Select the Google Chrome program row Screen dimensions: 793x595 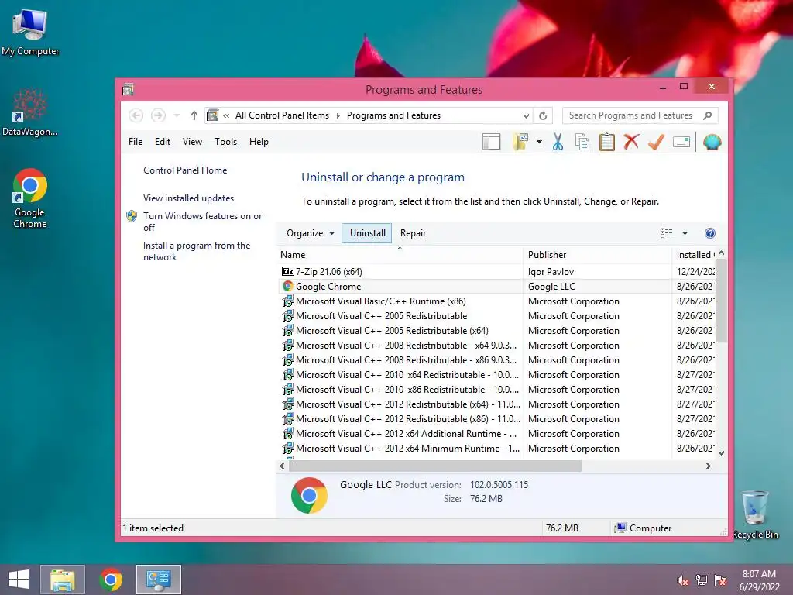498,287
